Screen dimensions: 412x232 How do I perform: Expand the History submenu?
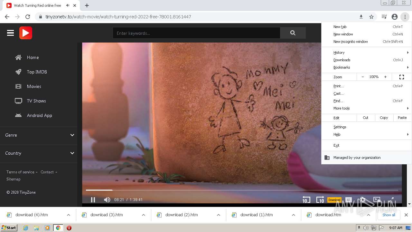click(367, 53)
